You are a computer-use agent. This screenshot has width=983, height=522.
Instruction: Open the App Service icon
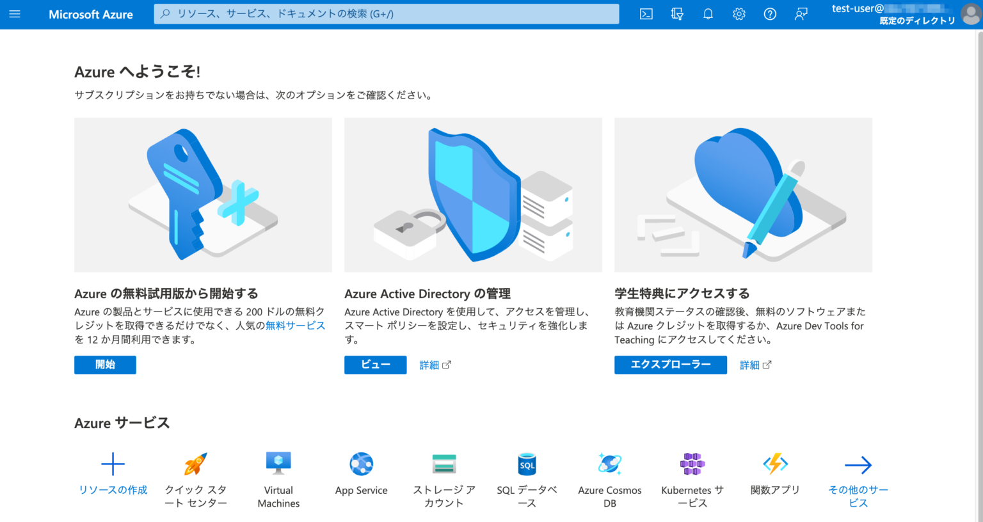pos(361,464)
